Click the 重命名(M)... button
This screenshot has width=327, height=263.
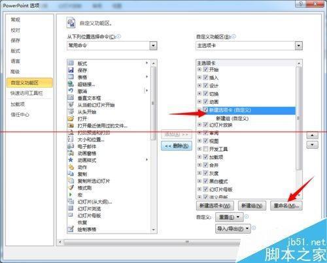[x=286, y=206]
